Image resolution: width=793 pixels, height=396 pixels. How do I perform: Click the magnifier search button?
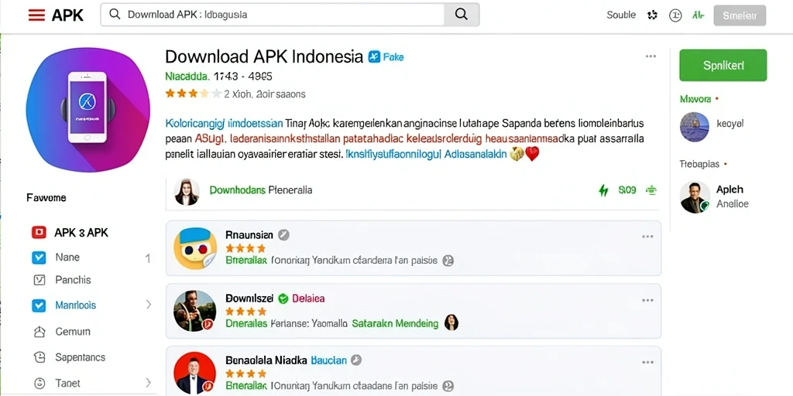[x=462, y=15]
